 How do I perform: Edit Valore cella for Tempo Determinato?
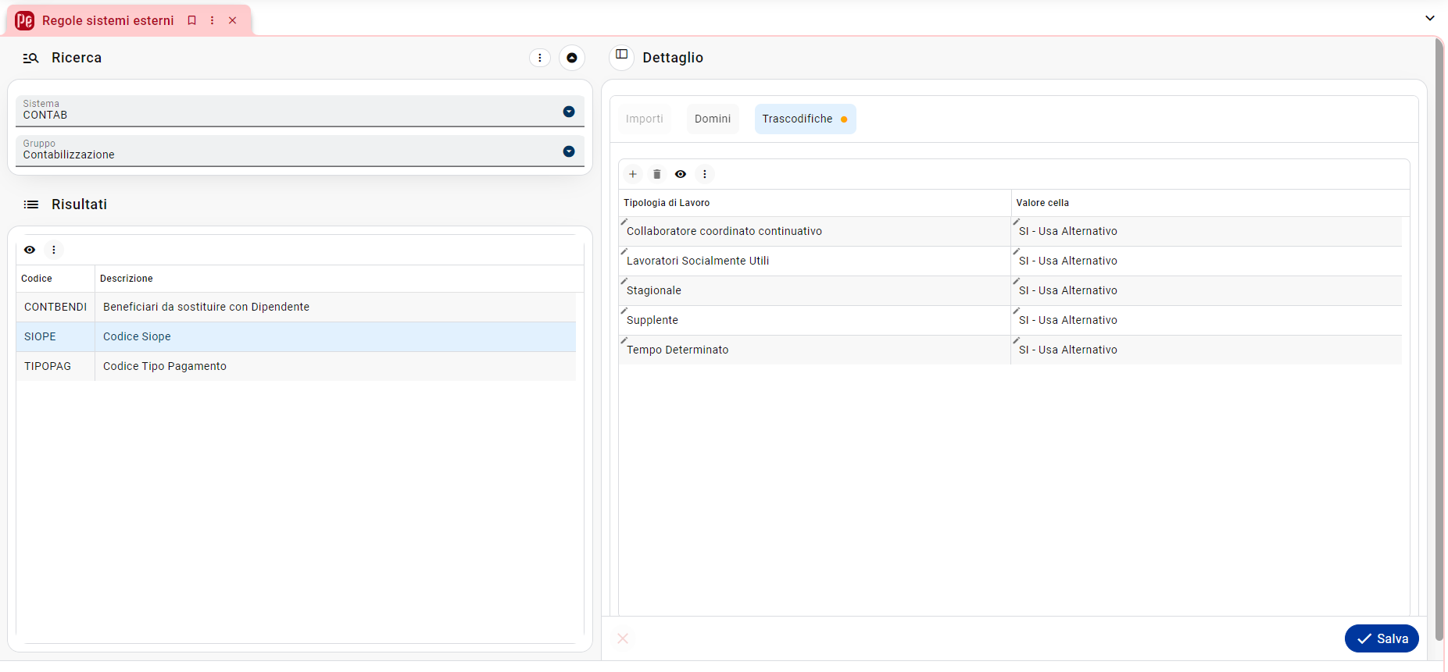pos(1207,350)
